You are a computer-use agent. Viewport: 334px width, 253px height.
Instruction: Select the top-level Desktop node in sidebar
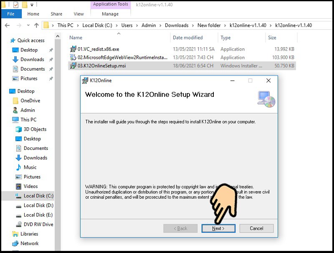pyautogui.click(x=26, y=91)
